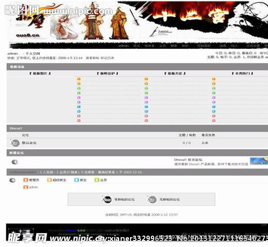
Task: Open 会员 in the top navigation bar
Action: click(x=162, y=46)
